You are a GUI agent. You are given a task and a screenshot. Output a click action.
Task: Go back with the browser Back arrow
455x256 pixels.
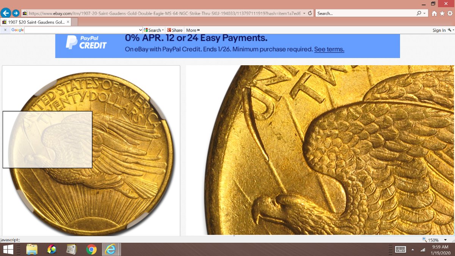[x=5, y=13]
